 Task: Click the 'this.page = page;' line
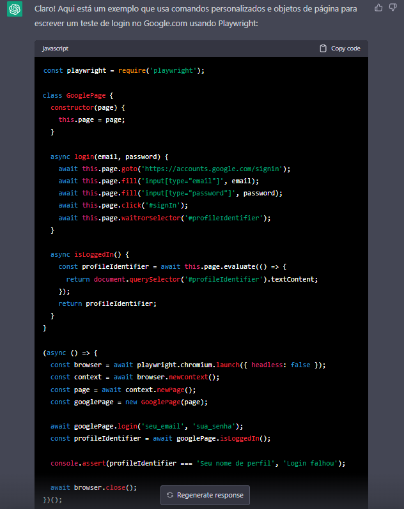(x=91, y=120)
